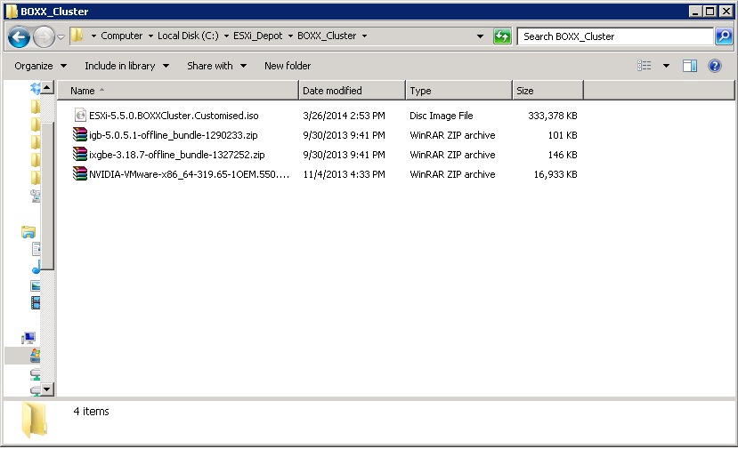Click the Back navigation arrow button

19,36
